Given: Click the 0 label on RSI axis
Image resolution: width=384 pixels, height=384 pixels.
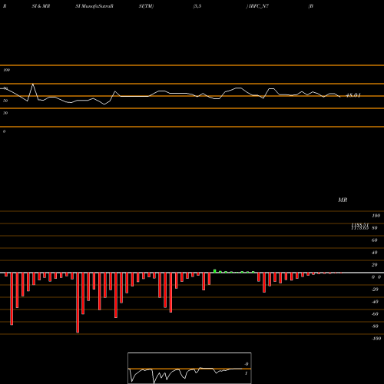Looking at the screenshot, I should point(4,131).
